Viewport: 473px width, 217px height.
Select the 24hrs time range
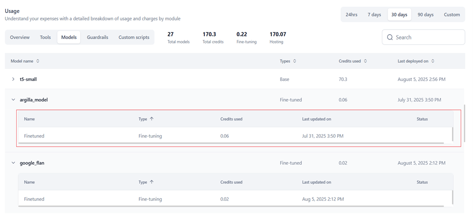[351, 14]
